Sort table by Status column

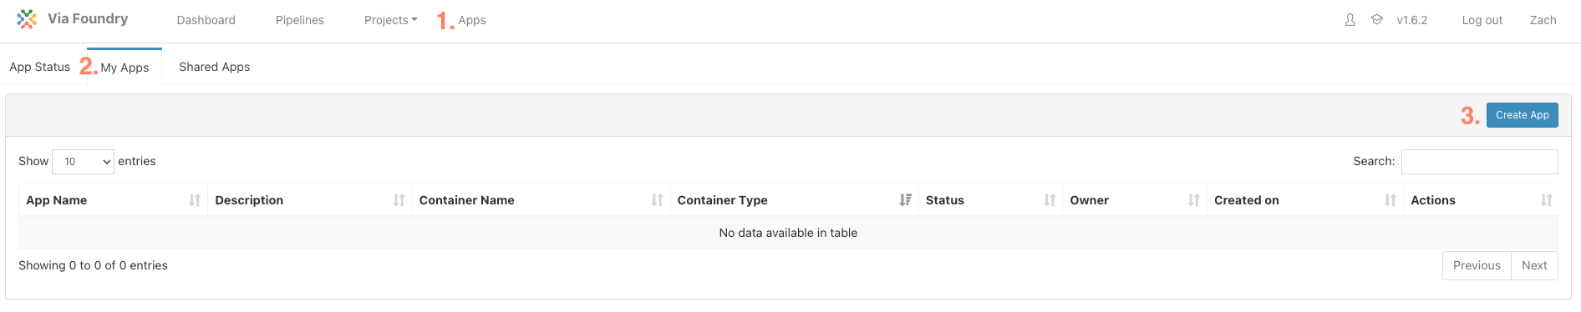pyautogui.click(x=990, y=200)
